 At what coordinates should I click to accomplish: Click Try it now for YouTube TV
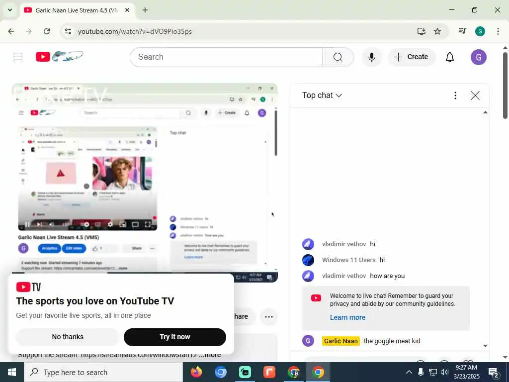[174, 337]
